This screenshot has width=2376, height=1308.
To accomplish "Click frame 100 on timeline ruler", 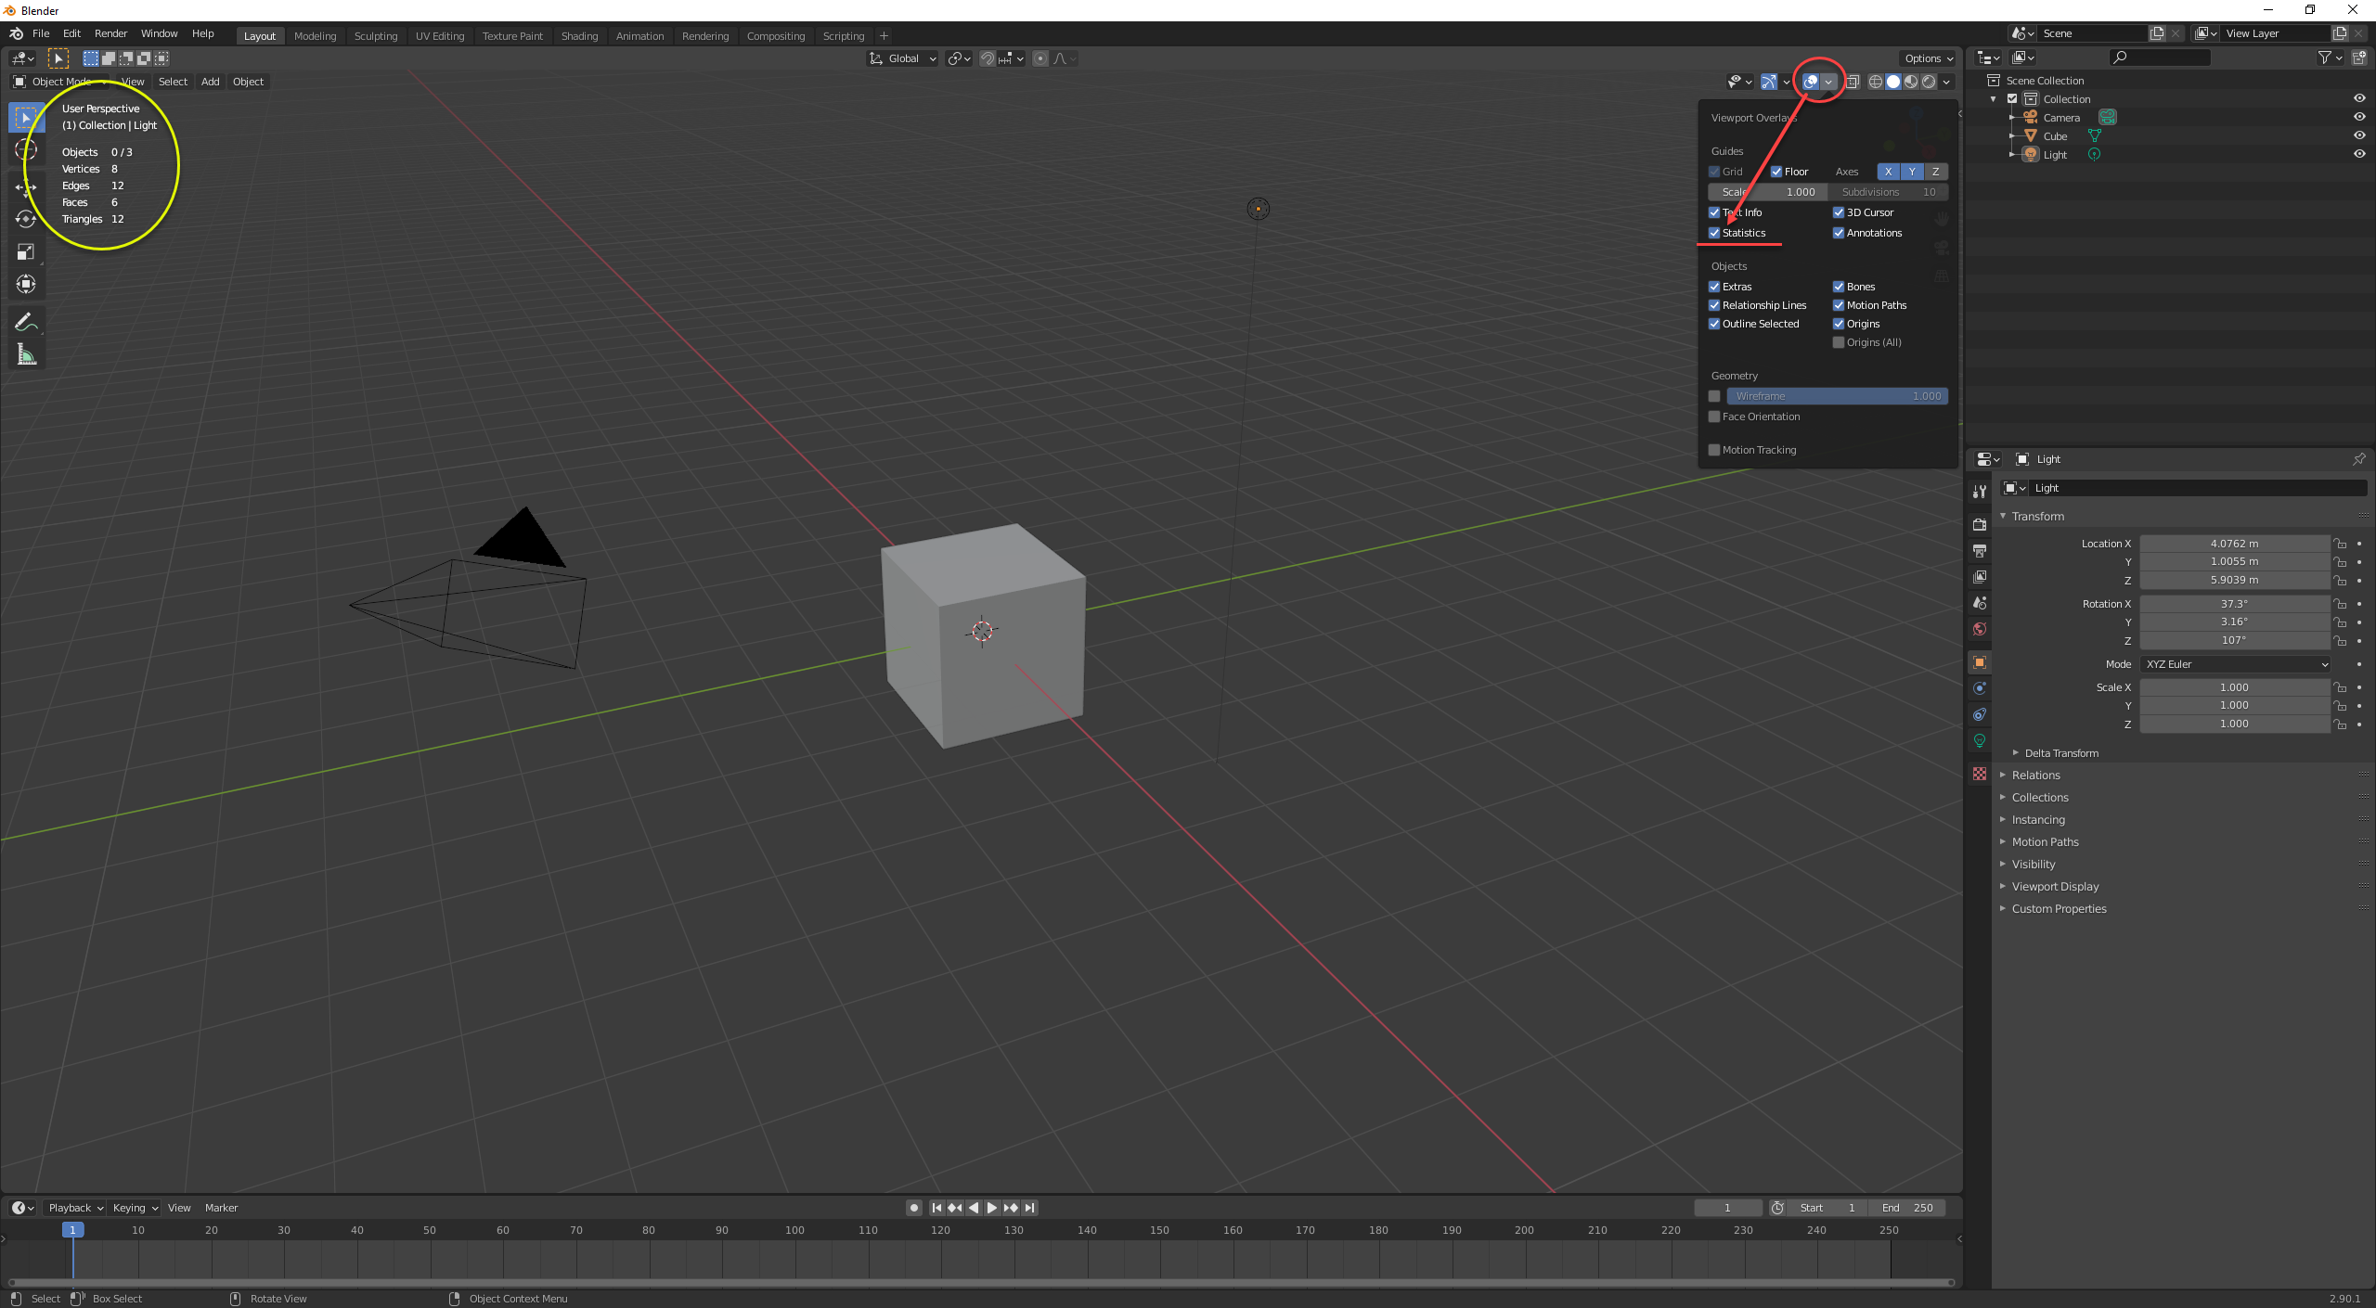I will (794, 1230).
